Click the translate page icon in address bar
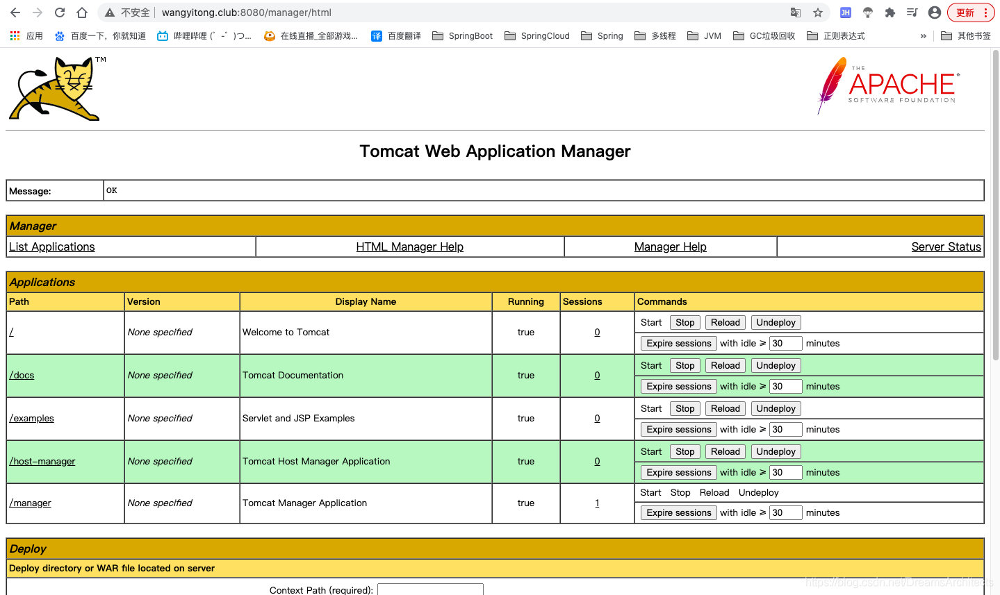This screenshot has width=1000, height=595. coord(796,12)
